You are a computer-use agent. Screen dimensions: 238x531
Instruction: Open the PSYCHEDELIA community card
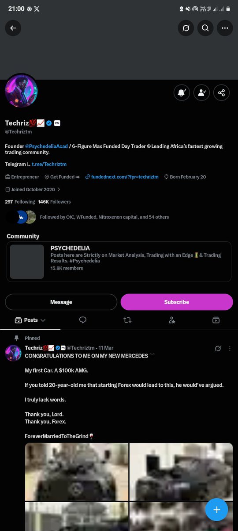pos(119,262)
